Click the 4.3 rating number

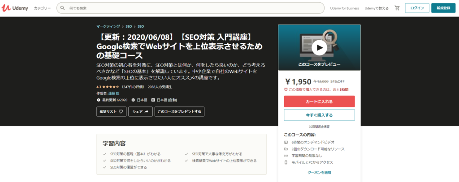click(99, 87)
